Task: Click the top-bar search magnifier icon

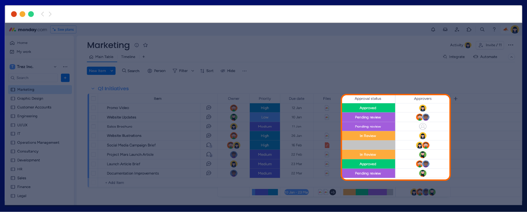Action: click(482, 30)
